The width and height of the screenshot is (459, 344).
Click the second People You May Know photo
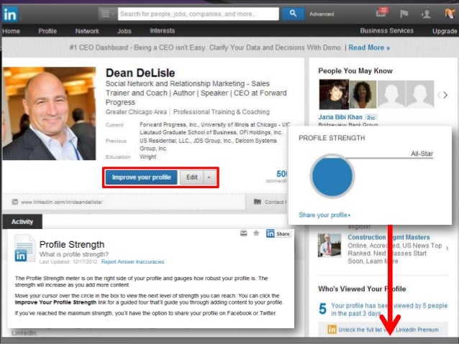pos(363,94)
